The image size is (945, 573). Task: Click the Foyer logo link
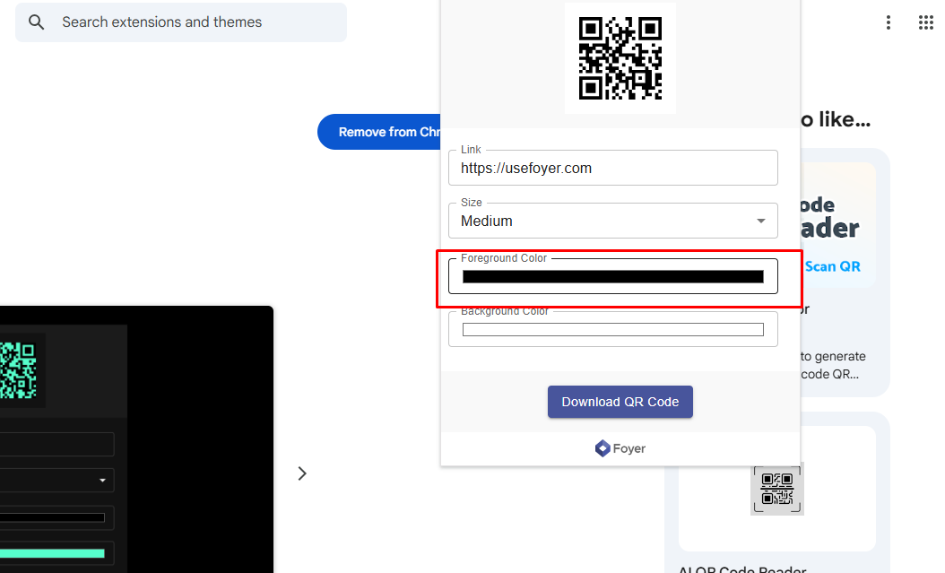click(620, 448)
